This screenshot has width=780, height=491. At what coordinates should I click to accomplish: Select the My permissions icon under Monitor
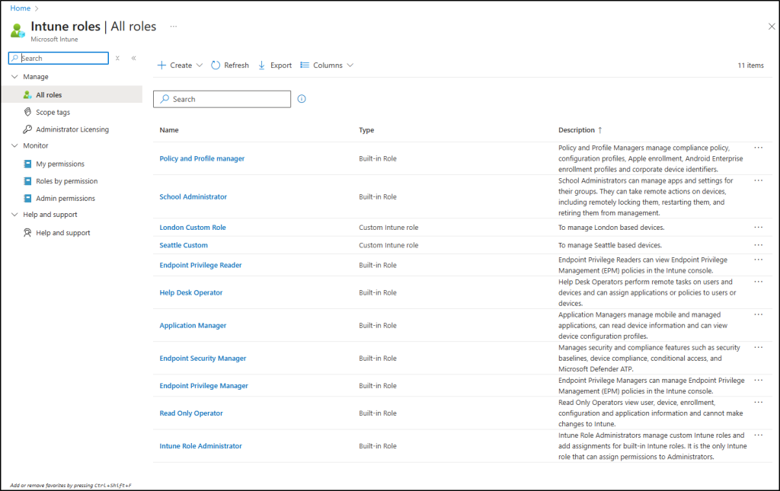click(x=27, y=163)
